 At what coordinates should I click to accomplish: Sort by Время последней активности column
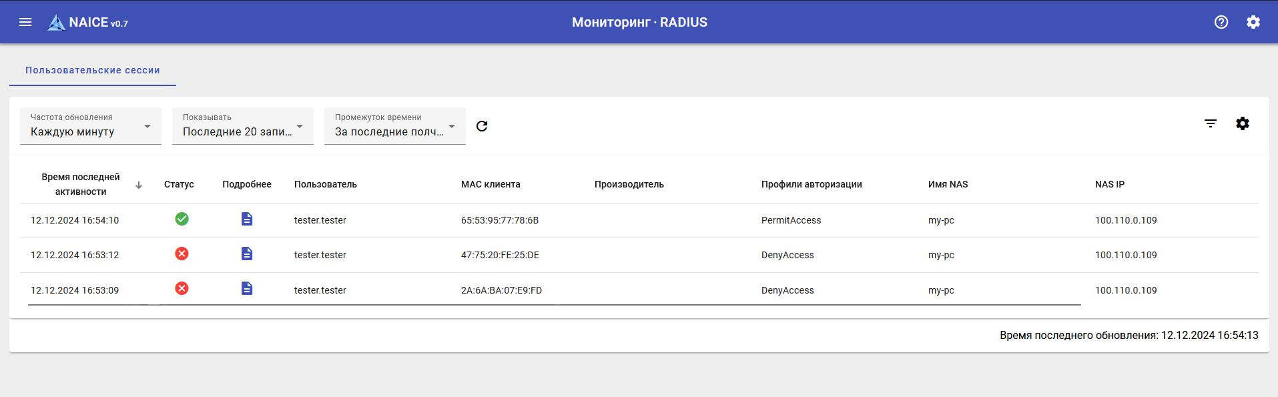click(81, 184)
